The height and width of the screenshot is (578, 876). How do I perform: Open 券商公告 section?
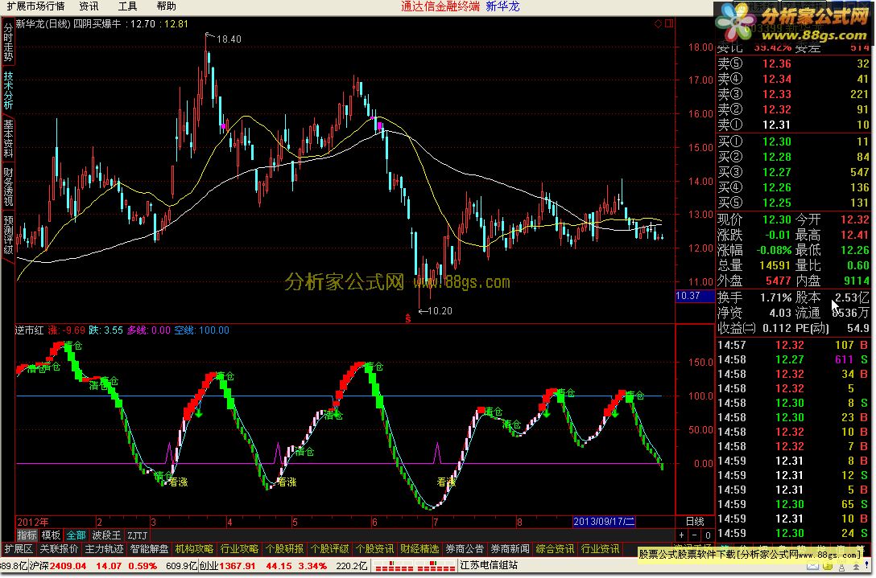[465, 550]
